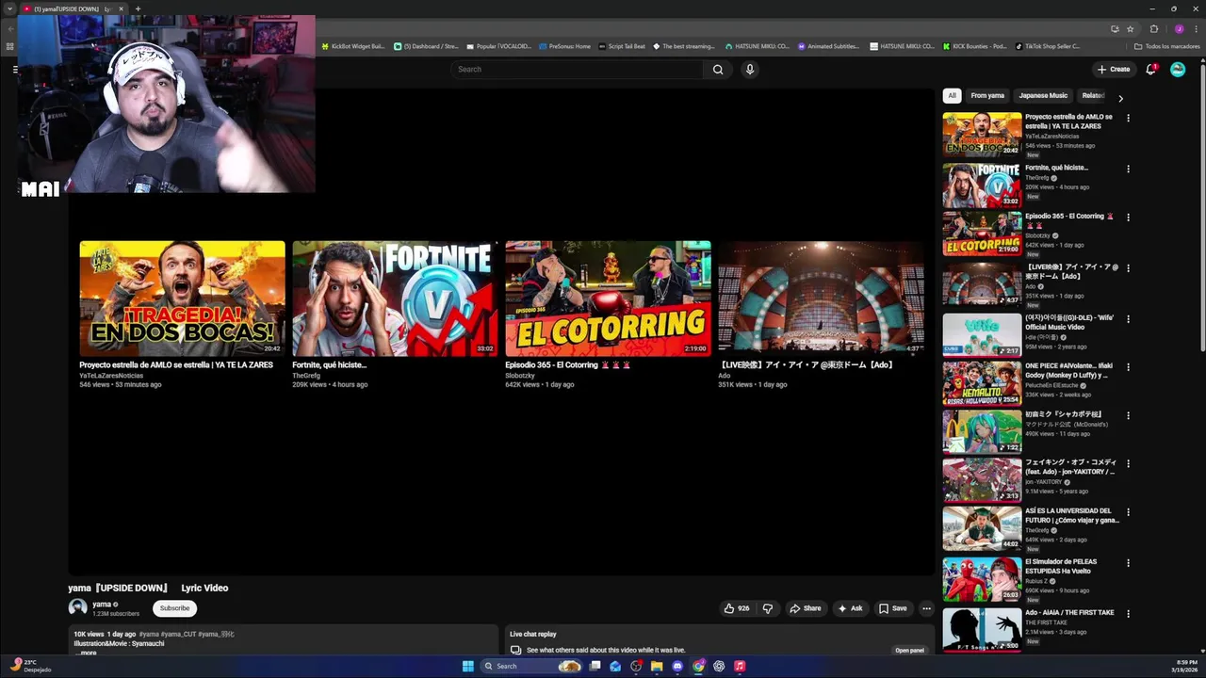Open options for the Episodio 365 sidebar video
The image size is (1206, 678).
click(x=1128, y=218)
